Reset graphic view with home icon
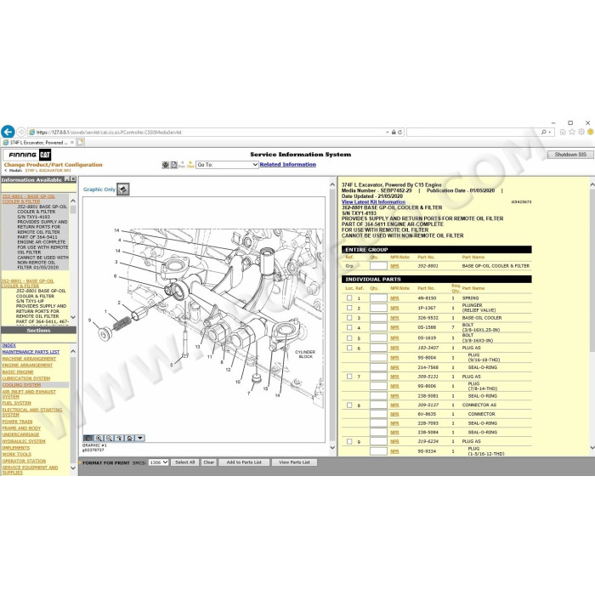The image size is (595, 595). coord(129,438)
